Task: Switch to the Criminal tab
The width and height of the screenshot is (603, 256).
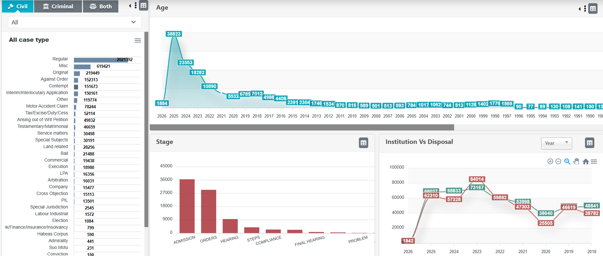Action: pos(58,6)
